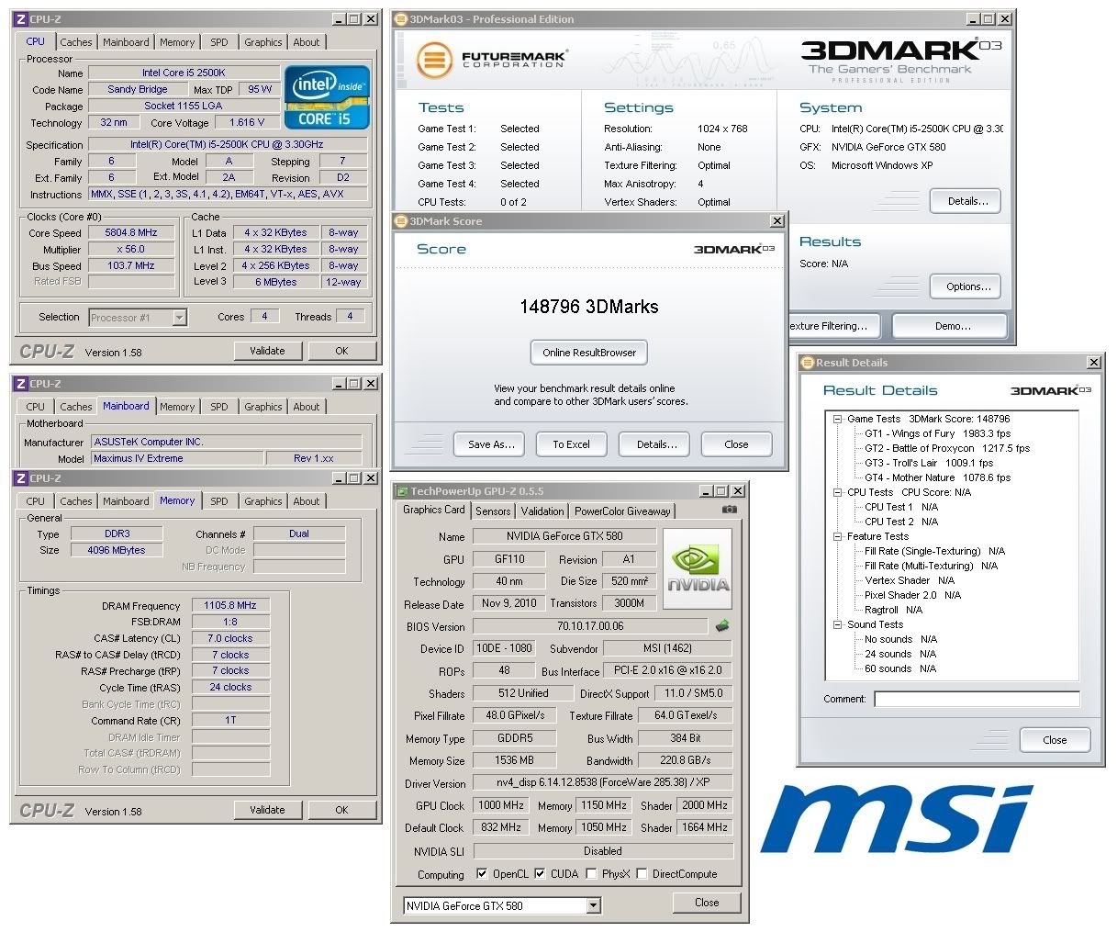Select the GT2 - Battle of Proxycon result
Viewport: 1117px width, 943px height.
(947, 448)
